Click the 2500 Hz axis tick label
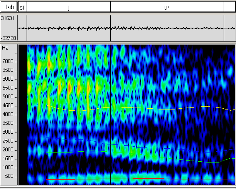The width and height of the screenshot is (236, 189). coord(8,141)
